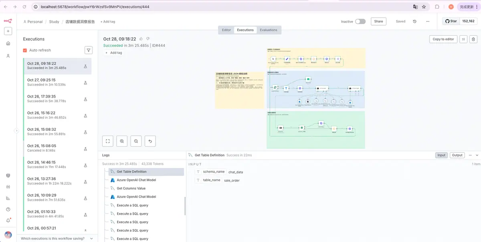Select the Executions tab

click(x=245, y=30)
